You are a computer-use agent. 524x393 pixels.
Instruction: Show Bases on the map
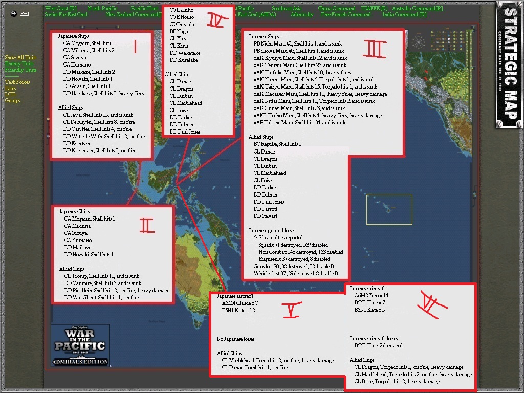[x=10, y=88]
